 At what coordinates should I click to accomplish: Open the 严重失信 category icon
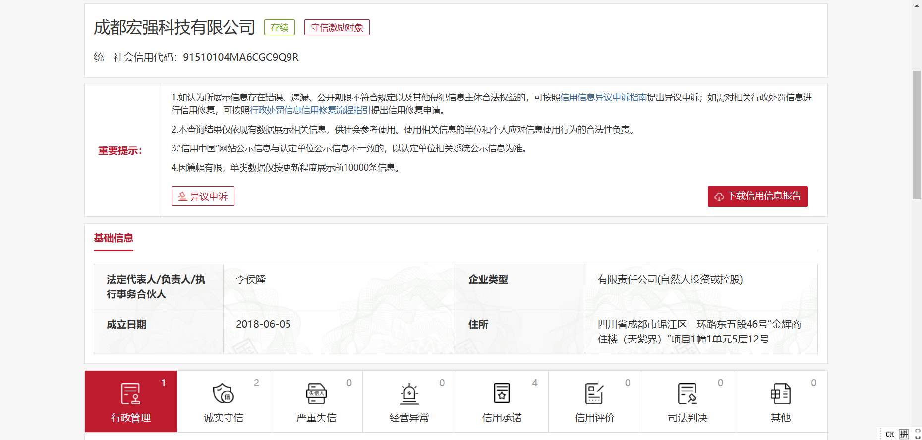[x=316, y=394]
